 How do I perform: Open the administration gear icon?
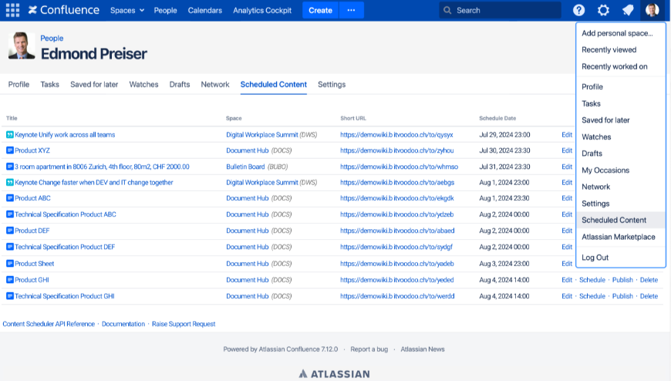pyautogui.click(x=603, y=10)
